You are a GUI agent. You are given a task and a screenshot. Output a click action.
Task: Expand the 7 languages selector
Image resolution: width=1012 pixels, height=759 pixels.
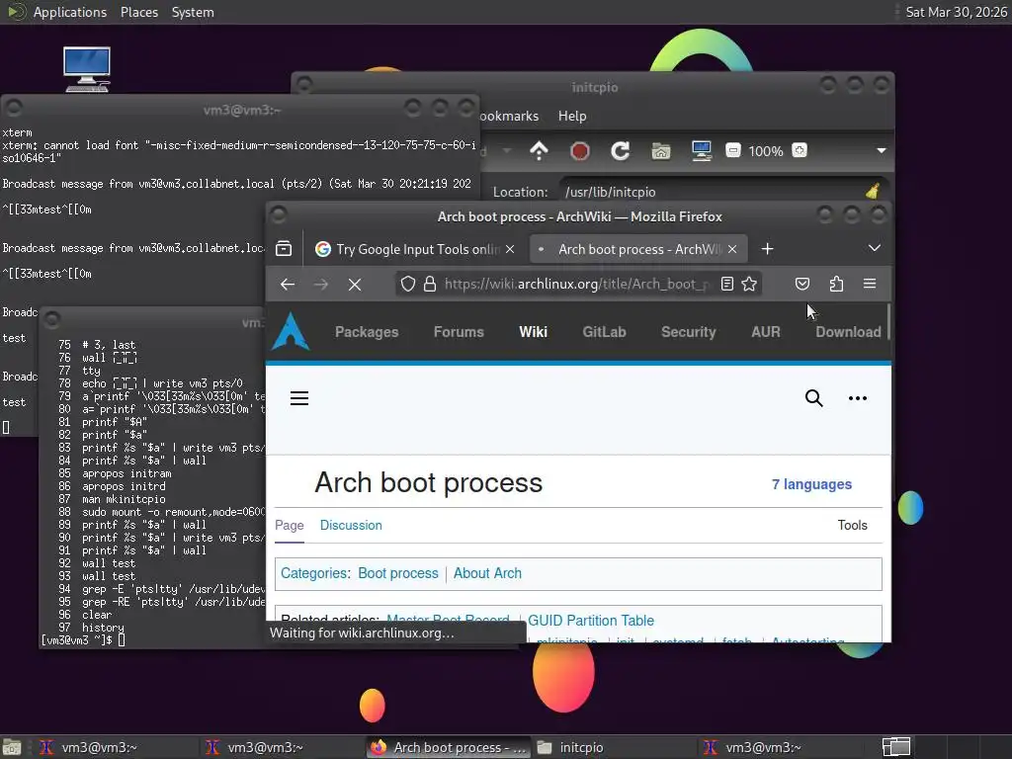click(x=811, y=484)
